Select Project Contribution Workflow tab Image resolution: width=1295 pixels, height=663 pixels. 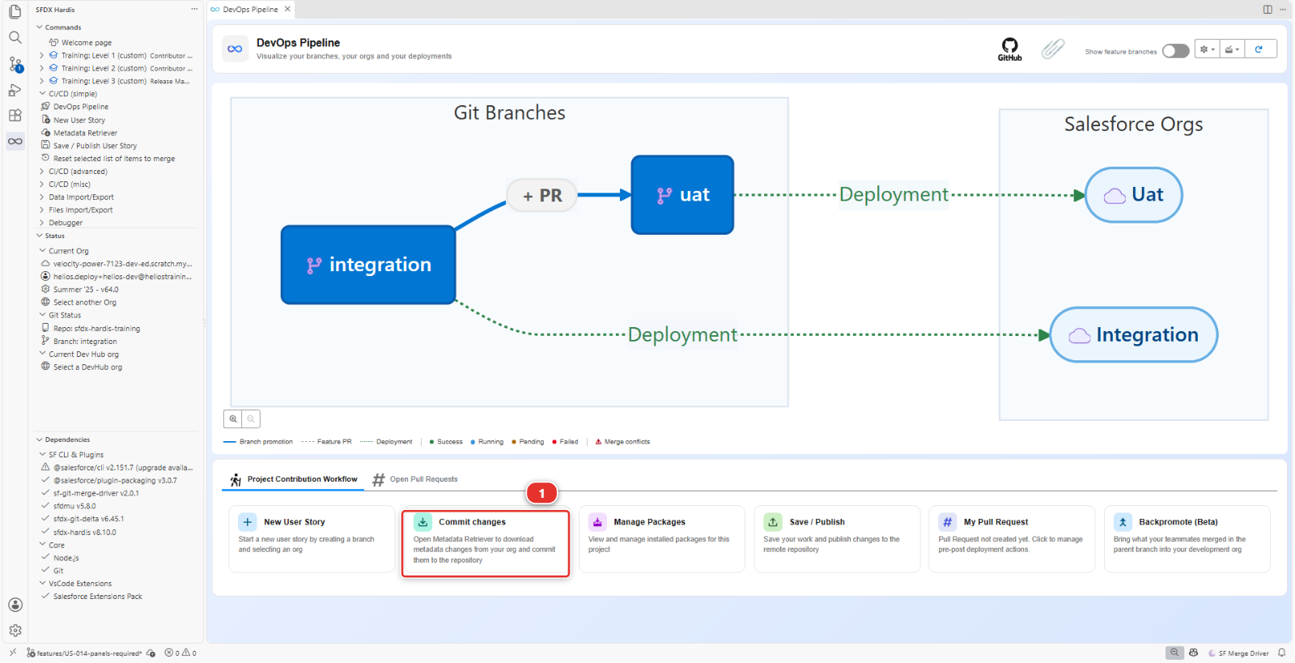(x=293, y=479)
